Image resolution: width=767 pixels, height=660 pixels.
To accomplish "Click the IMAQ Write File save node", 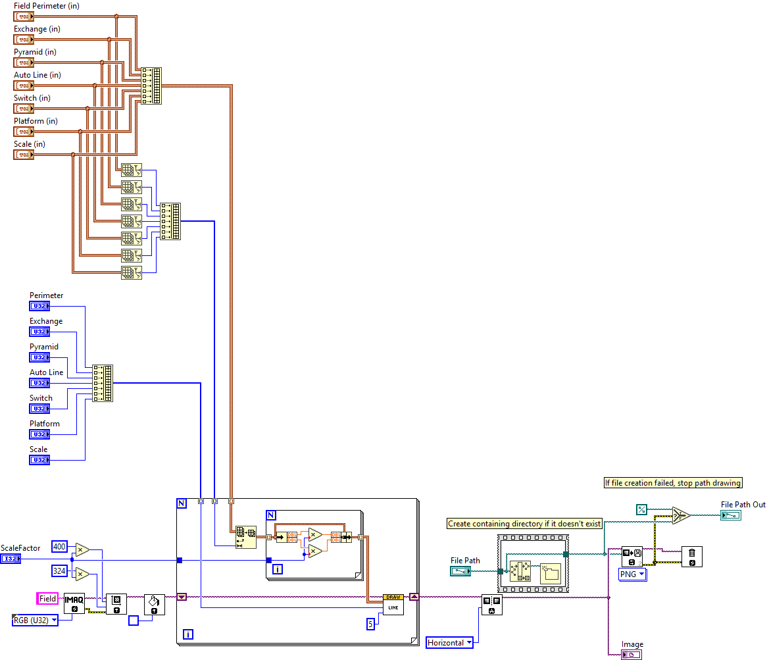I will pyautogui.click(x=632, y=556).
